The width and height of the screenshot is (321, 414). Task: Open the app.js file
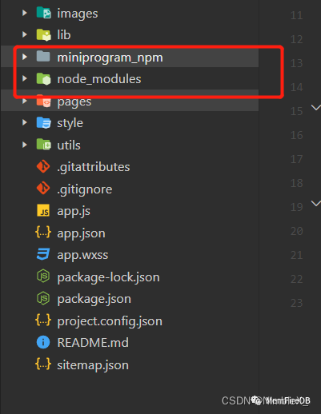pyautogui.click(x=74, y=212)
